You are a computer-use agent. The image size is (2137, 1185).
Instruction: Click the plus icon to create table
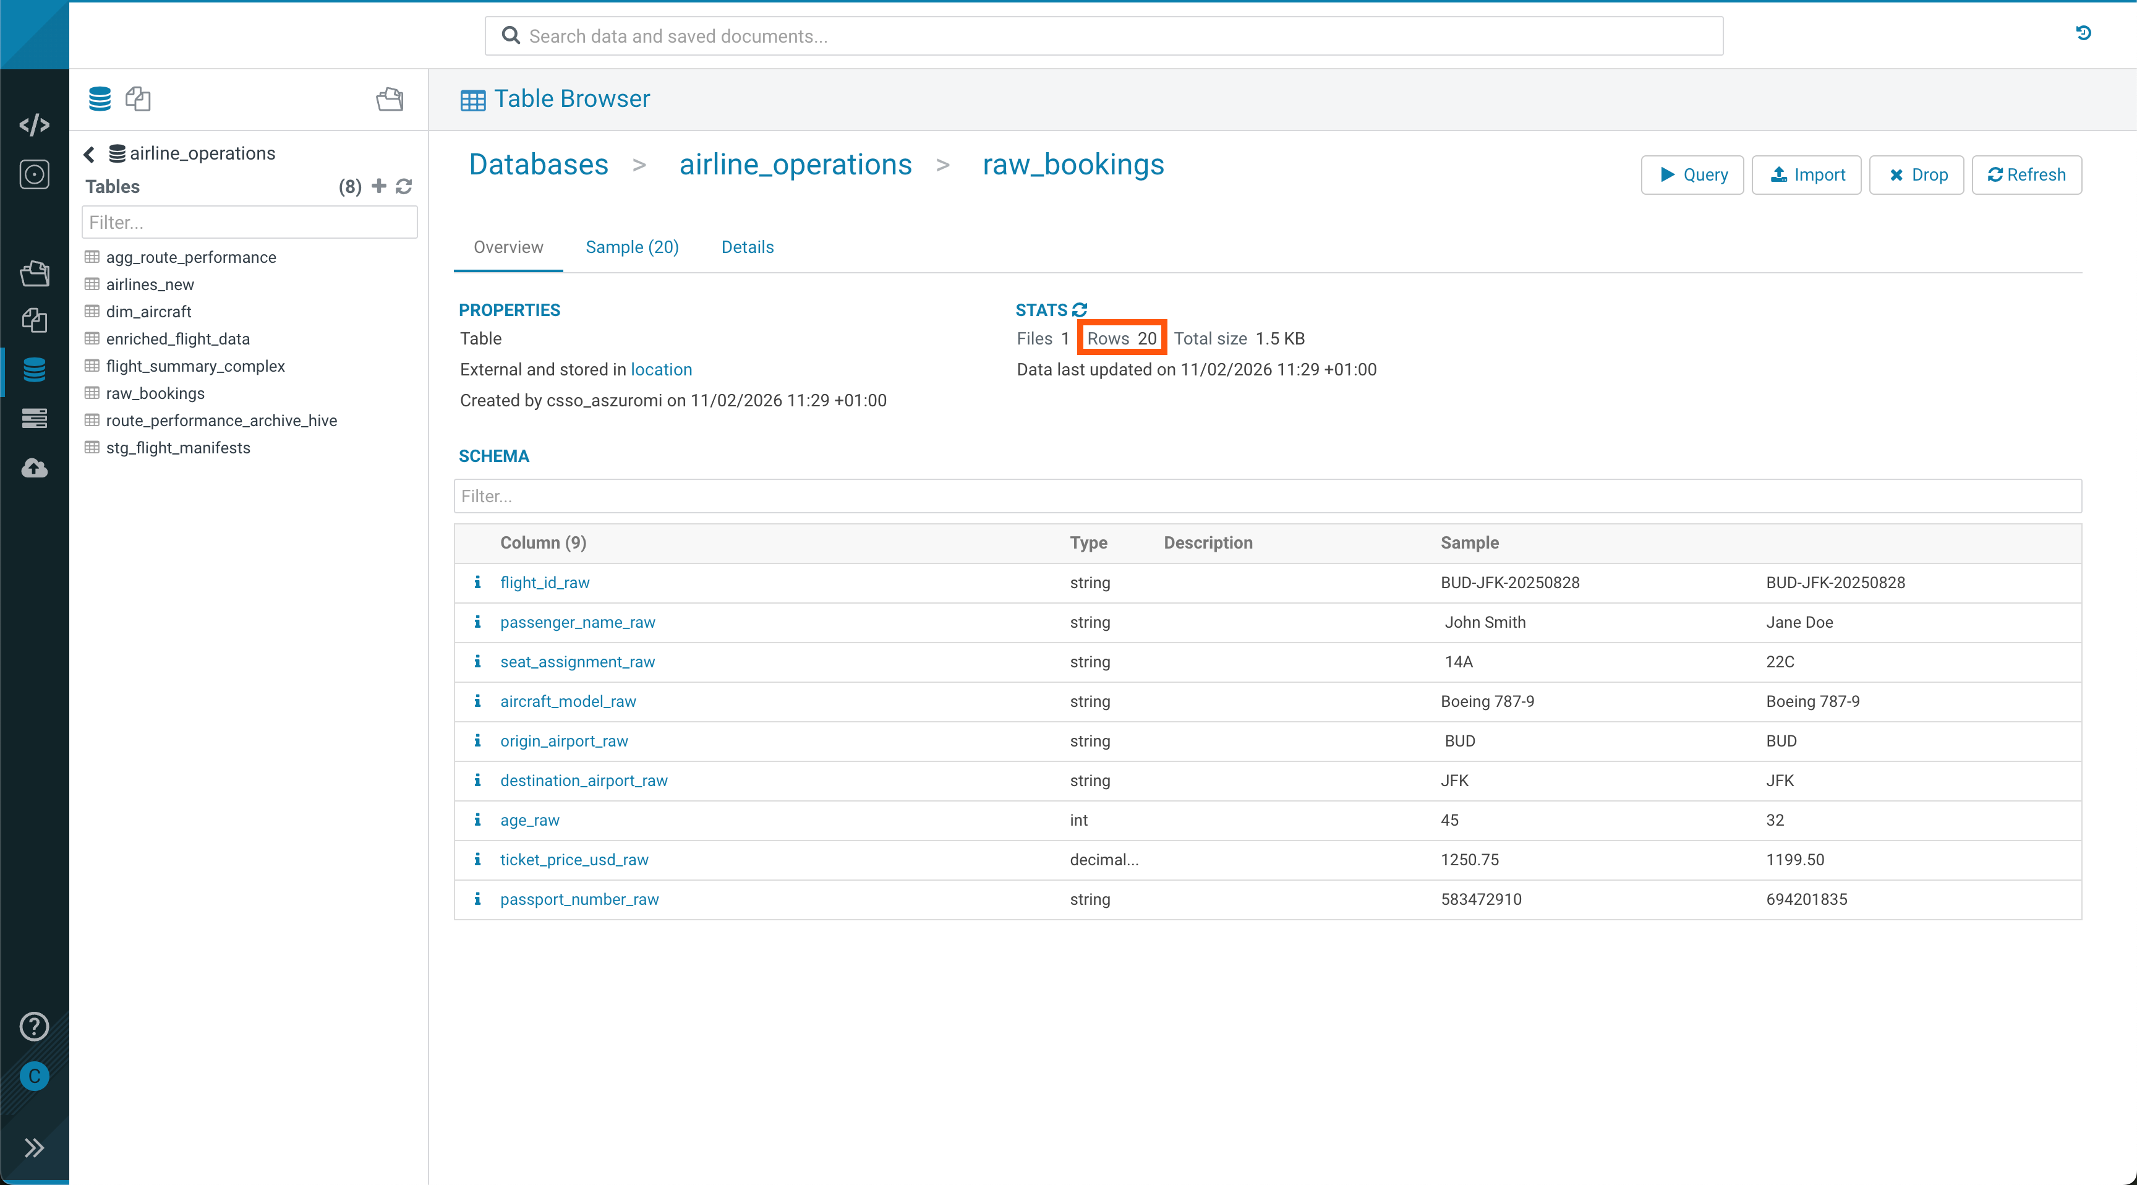379,186
